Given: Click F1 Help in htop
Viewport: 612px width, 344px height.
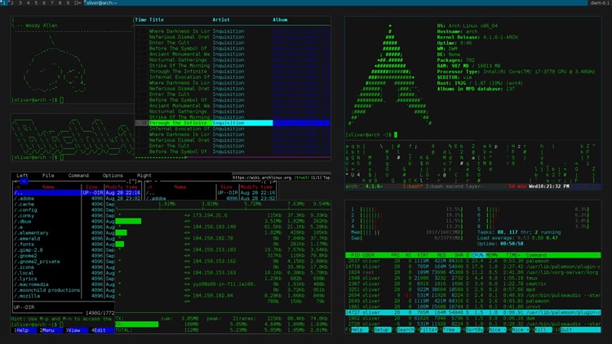Looking at the screenshot, I should coord(356,329).
